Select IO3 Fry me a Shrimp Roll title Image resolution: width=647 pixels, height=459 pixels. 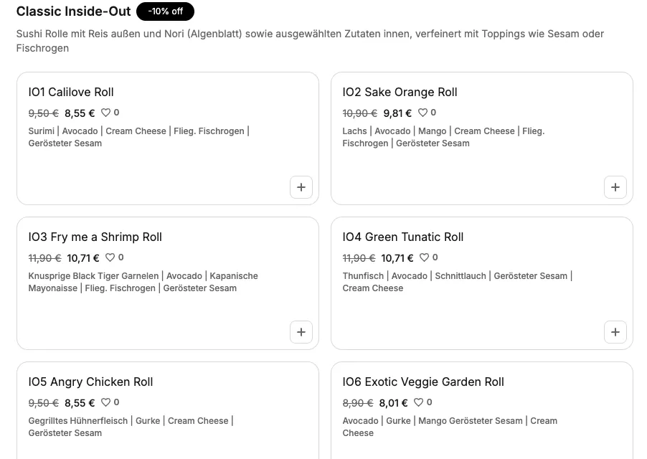coord(95,237)
